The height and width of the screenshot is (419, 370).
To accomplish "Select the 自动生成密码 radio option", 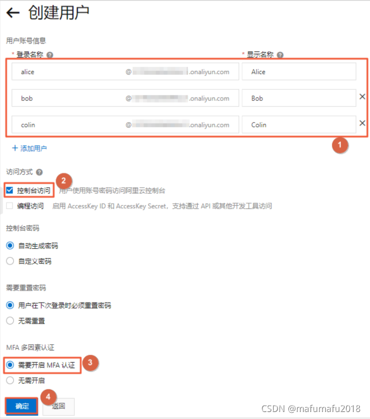I will point(10,246).
